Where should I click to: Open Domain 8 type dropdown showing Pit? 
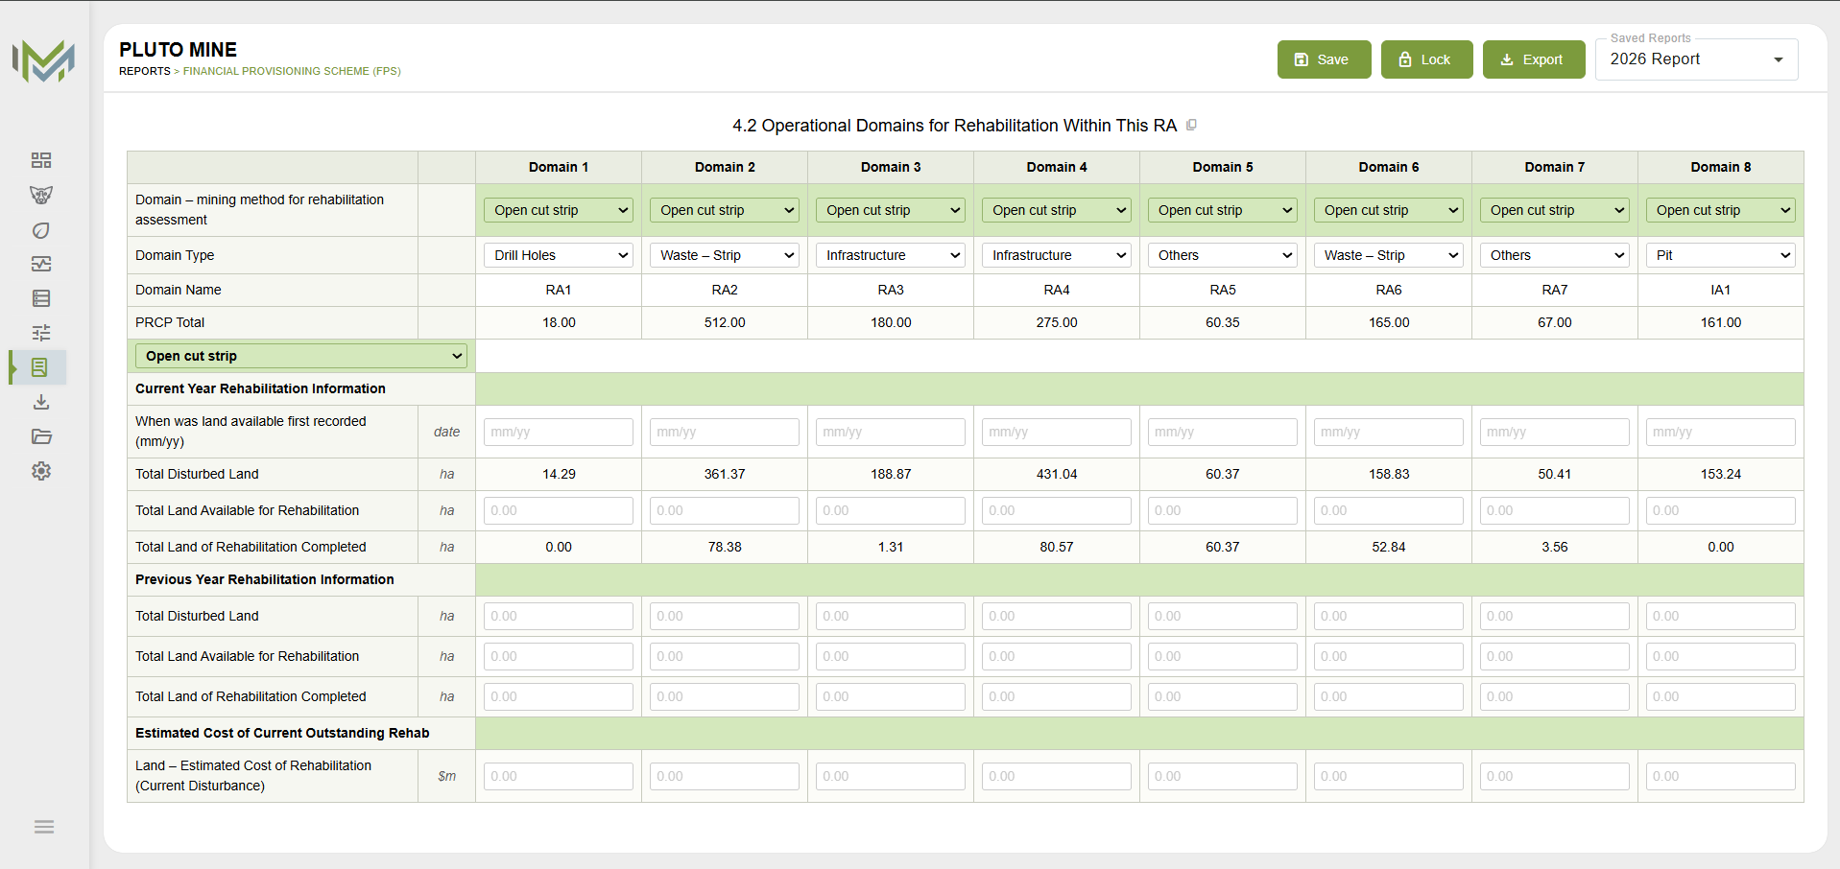click(x=1721, y=255)
